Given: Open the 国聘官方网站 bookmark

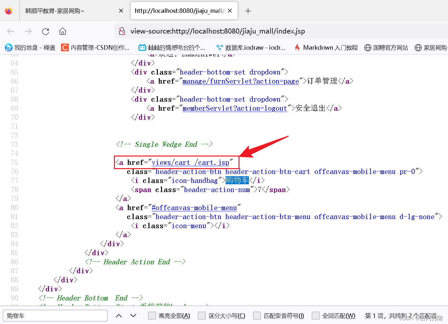Looking at the screenshot, I should [x=386, y=48].
